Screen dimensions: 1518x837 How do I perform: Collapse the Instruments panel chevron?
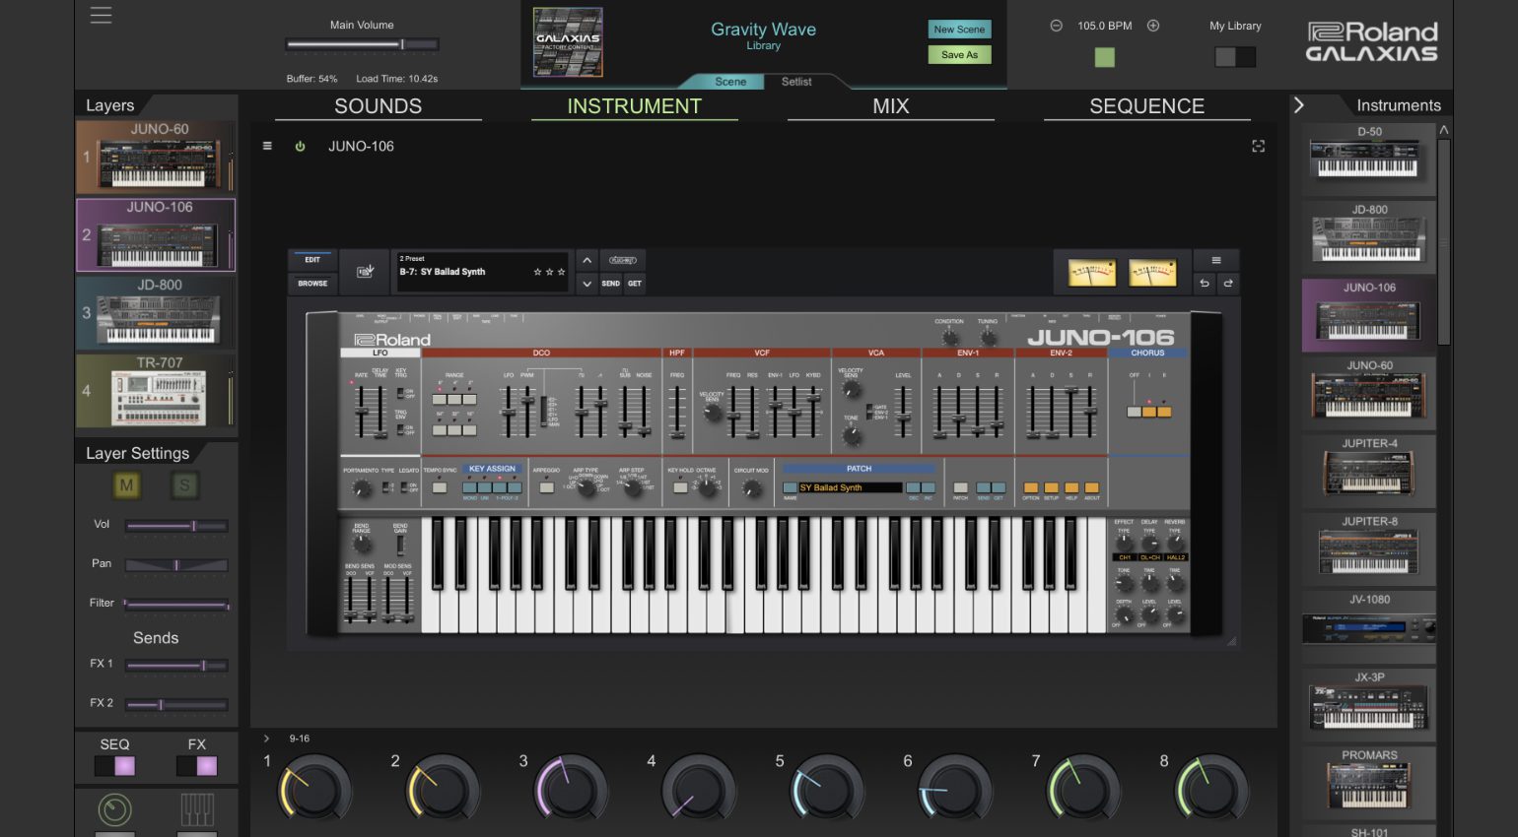pyautogui.click(x=1299, y=105)
